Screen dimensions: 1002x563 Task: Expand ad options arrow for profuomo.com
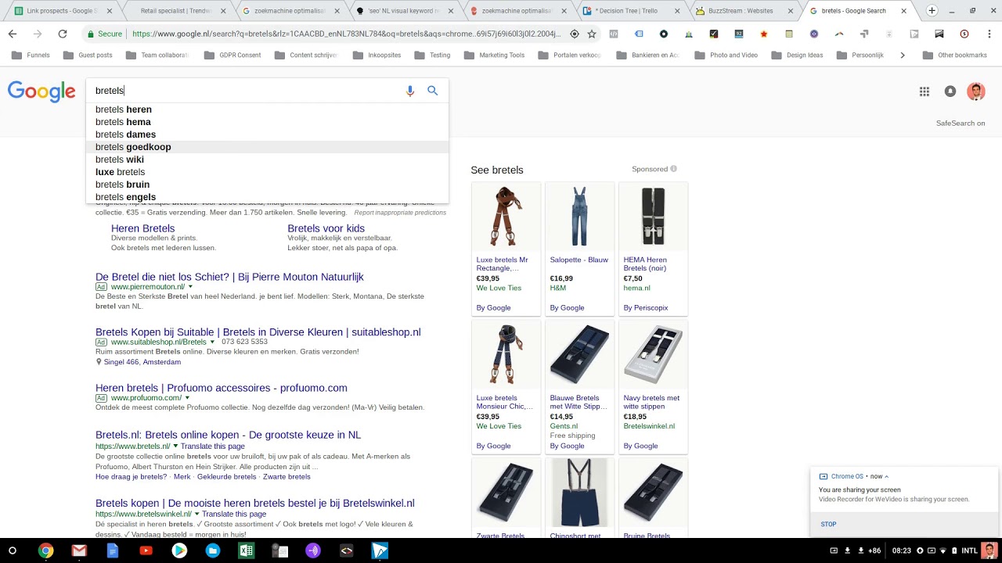(x=187, y=398)
